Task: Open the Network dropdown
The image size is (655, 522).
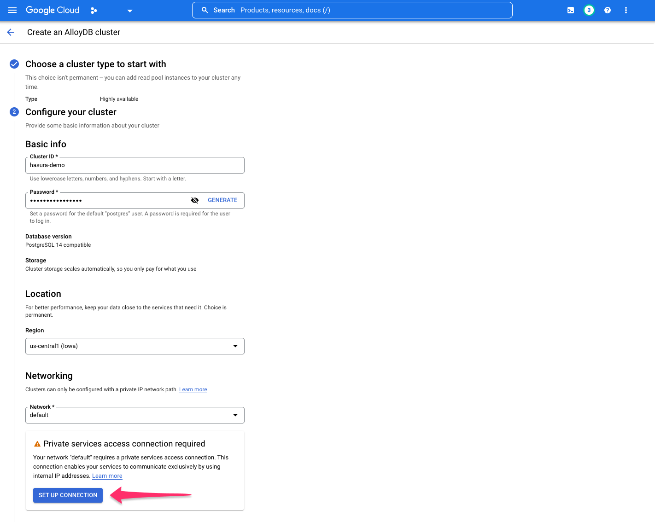Action: (x=235, y=415)
